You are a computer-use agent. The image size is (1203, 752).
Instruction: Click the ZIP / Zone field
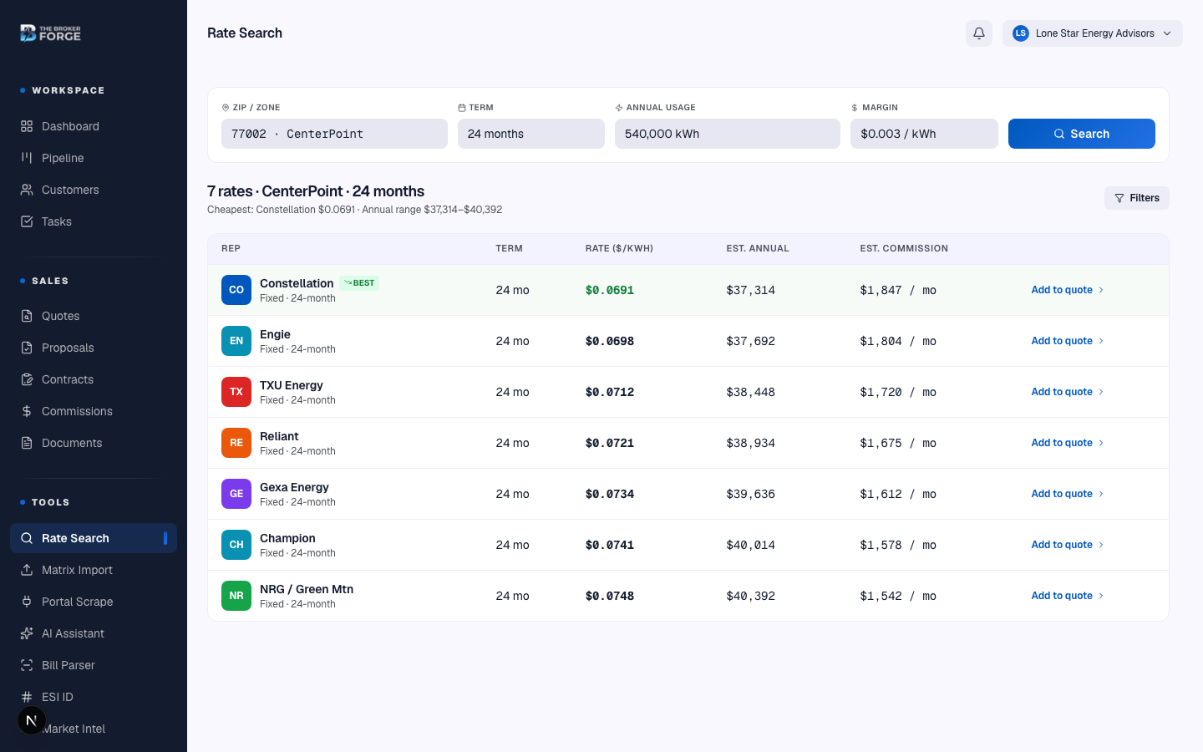pos(334,134)
